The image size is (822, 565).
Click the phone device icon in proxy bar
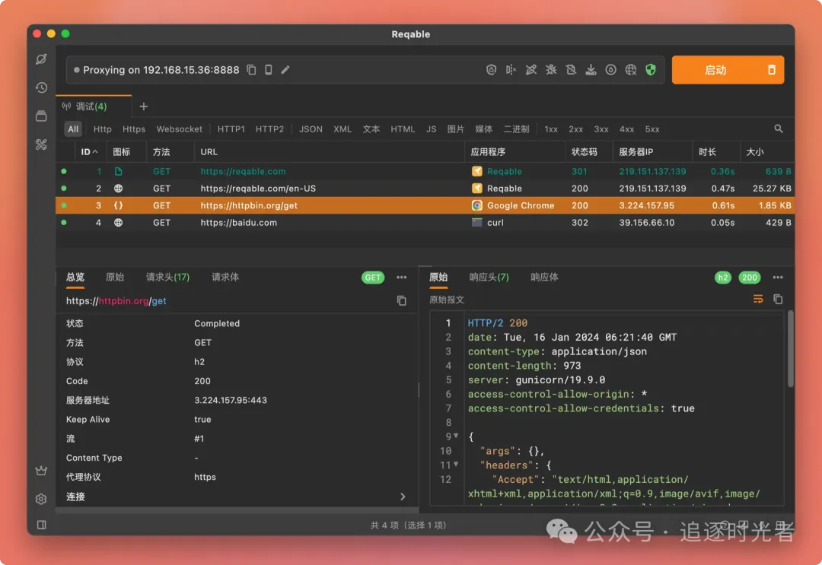pos(269,70)
